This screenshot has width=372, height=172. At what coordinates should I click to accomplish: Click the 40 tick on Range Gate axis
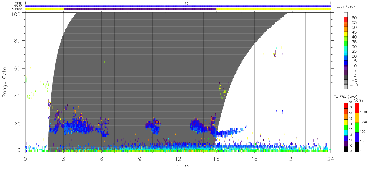18,96
